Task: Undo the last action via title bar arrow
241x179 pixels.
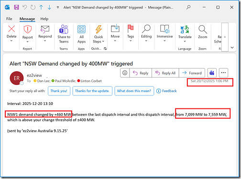Action: click(25, 7)
